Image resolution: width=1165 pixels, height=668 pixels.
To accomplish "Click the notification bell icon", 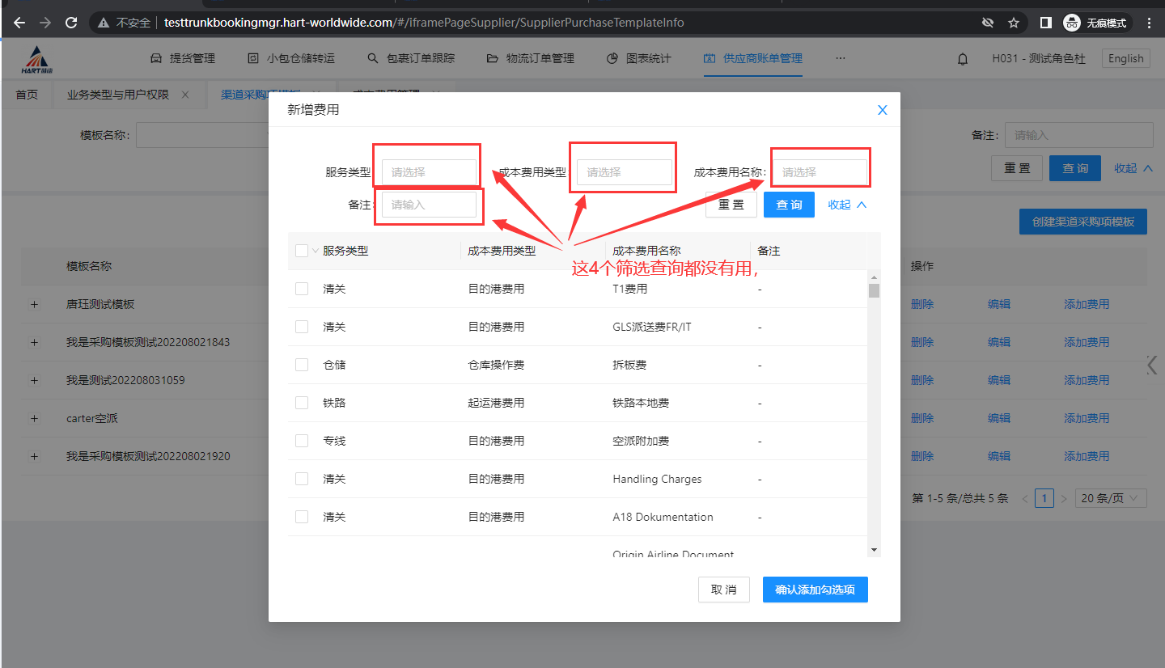I will pyautogui.click(x=963, y=59).
